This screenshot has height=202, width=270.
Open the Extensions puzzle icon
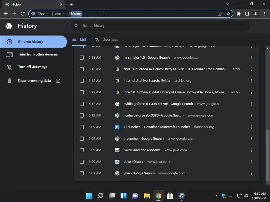239,14
